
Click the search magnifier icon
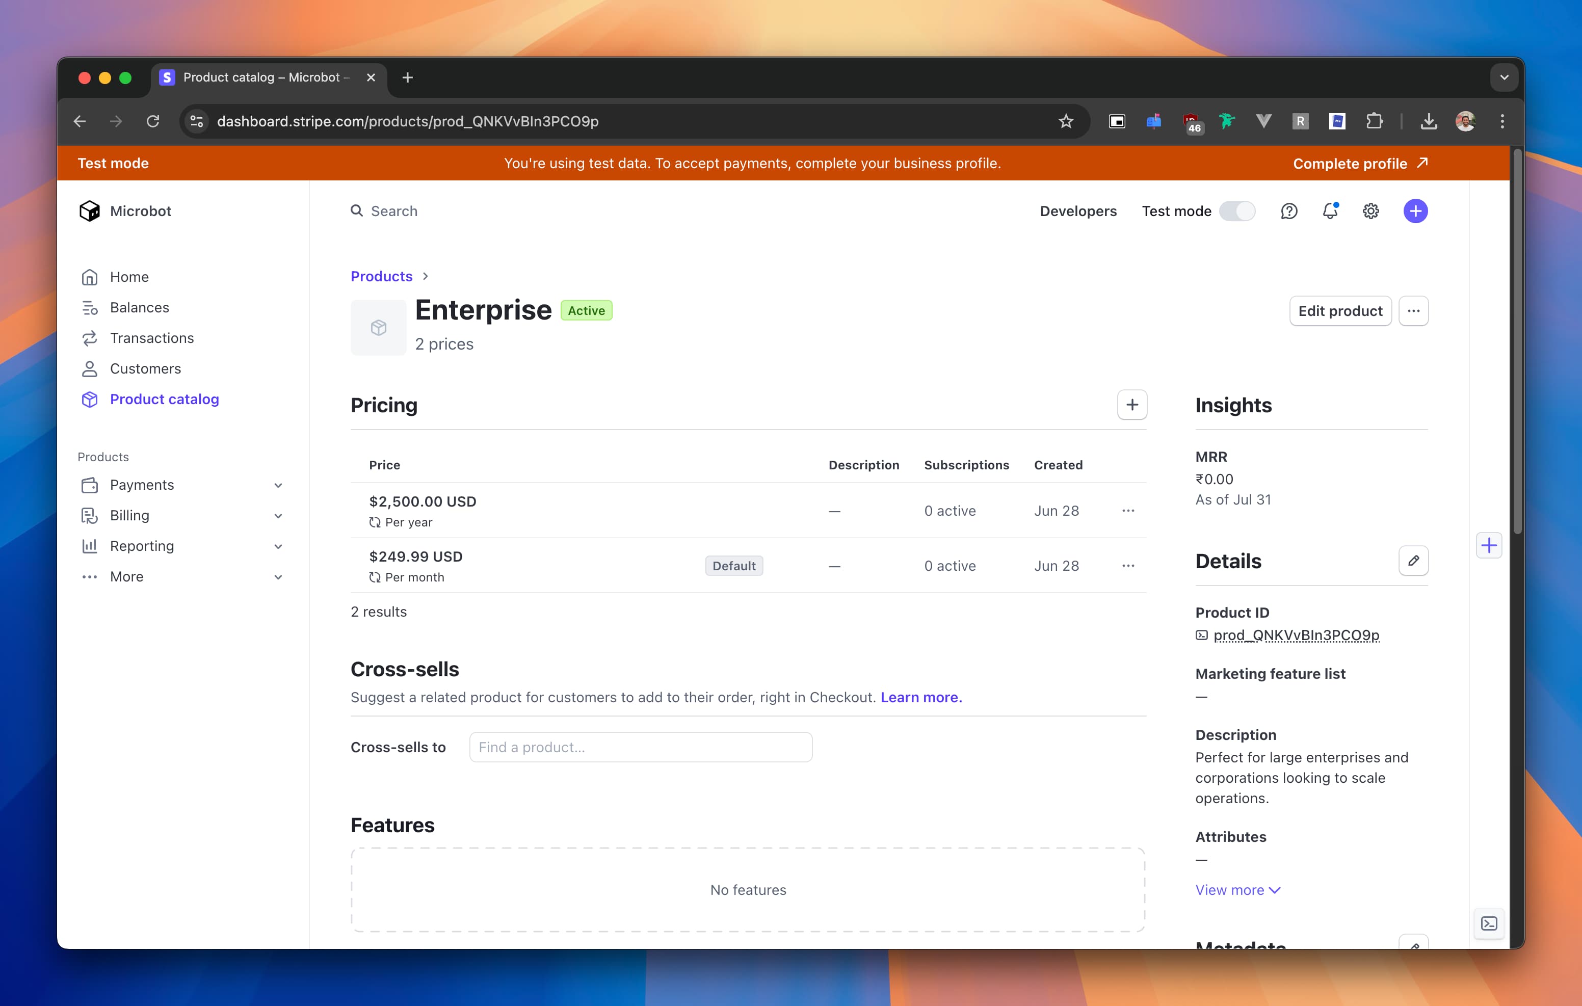(x=357, y=211)
